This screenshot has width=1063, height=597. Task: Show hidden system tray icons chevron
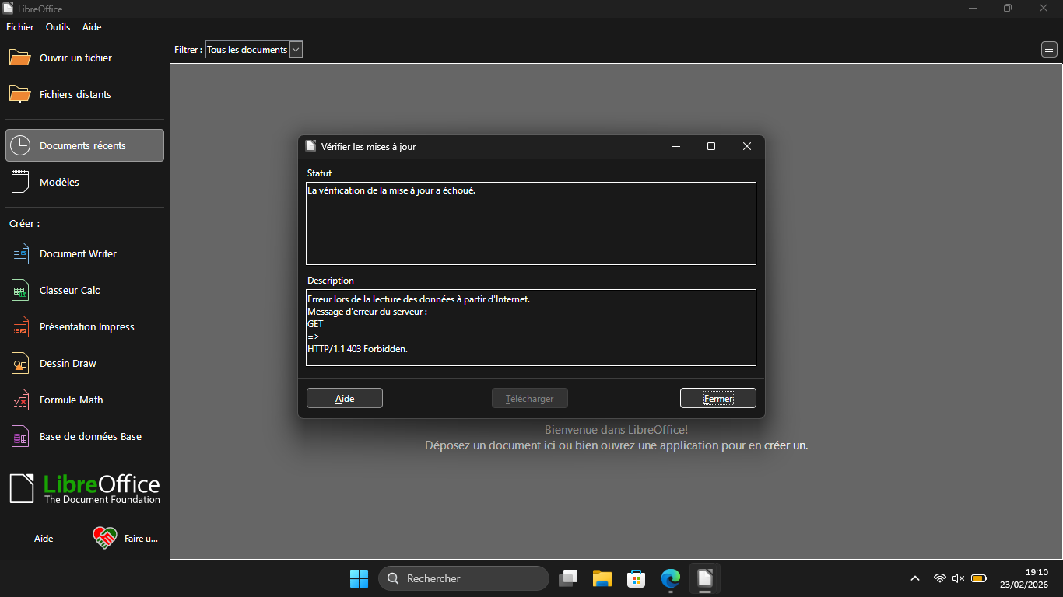point(915,578)
